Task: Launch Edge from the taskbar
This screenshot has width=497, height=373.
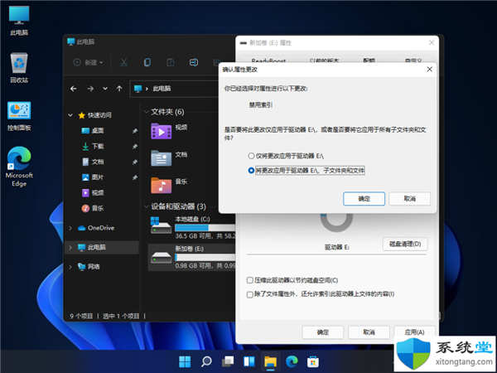Action: pos(292,361)
